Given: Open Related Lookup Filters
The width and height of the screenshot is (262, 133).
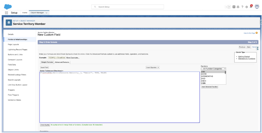Looking at the screenshot, I should pos(17,75).
